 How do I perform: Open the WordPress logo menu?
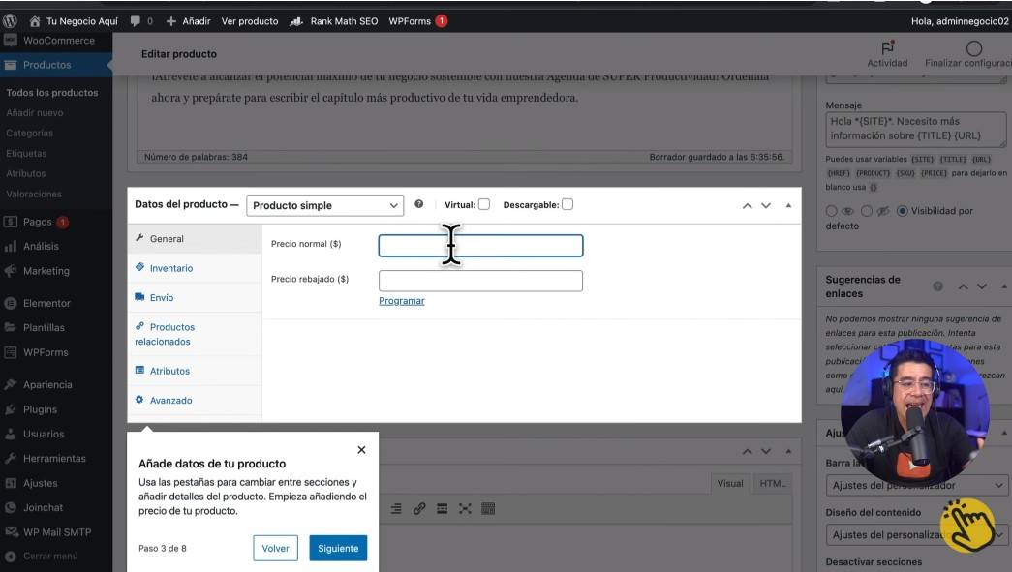[10, 20]
